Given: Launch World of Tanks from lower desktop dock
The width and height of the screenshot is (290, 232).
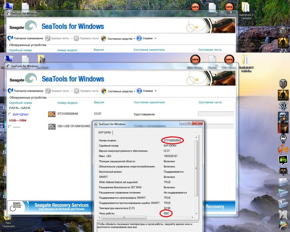Looking at the screenshot, I should (283, 84).
